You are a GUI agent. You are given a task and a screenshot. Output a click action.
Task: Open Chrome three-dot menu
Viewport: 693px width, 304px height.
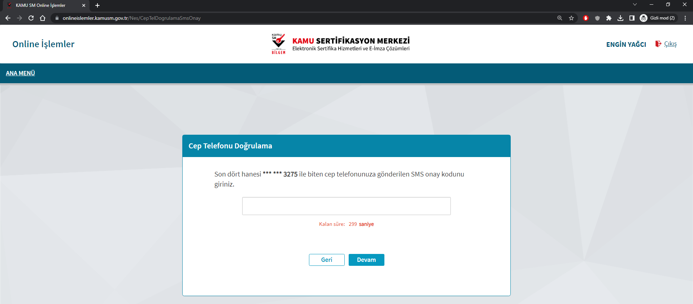pos(685,18)
